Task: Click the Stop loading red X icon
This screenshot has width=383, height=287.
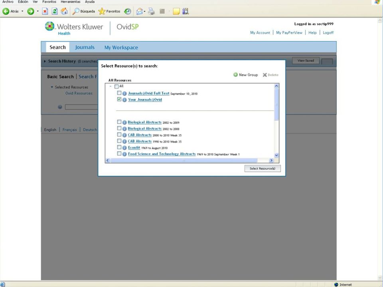Action: [x=45, y=11]
